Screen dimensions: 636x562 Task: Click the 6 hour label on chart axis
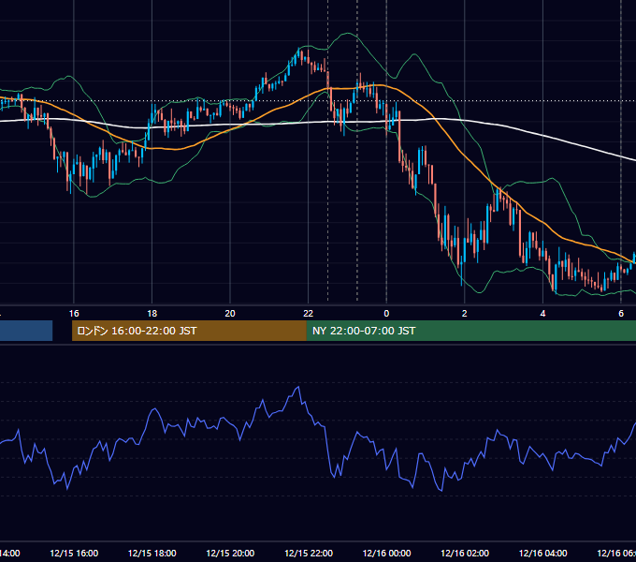coord(621,314)
